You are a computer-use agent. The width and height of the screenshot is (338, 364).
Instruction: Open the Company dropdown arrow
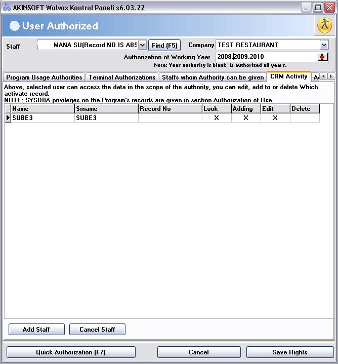coord(324,45)
